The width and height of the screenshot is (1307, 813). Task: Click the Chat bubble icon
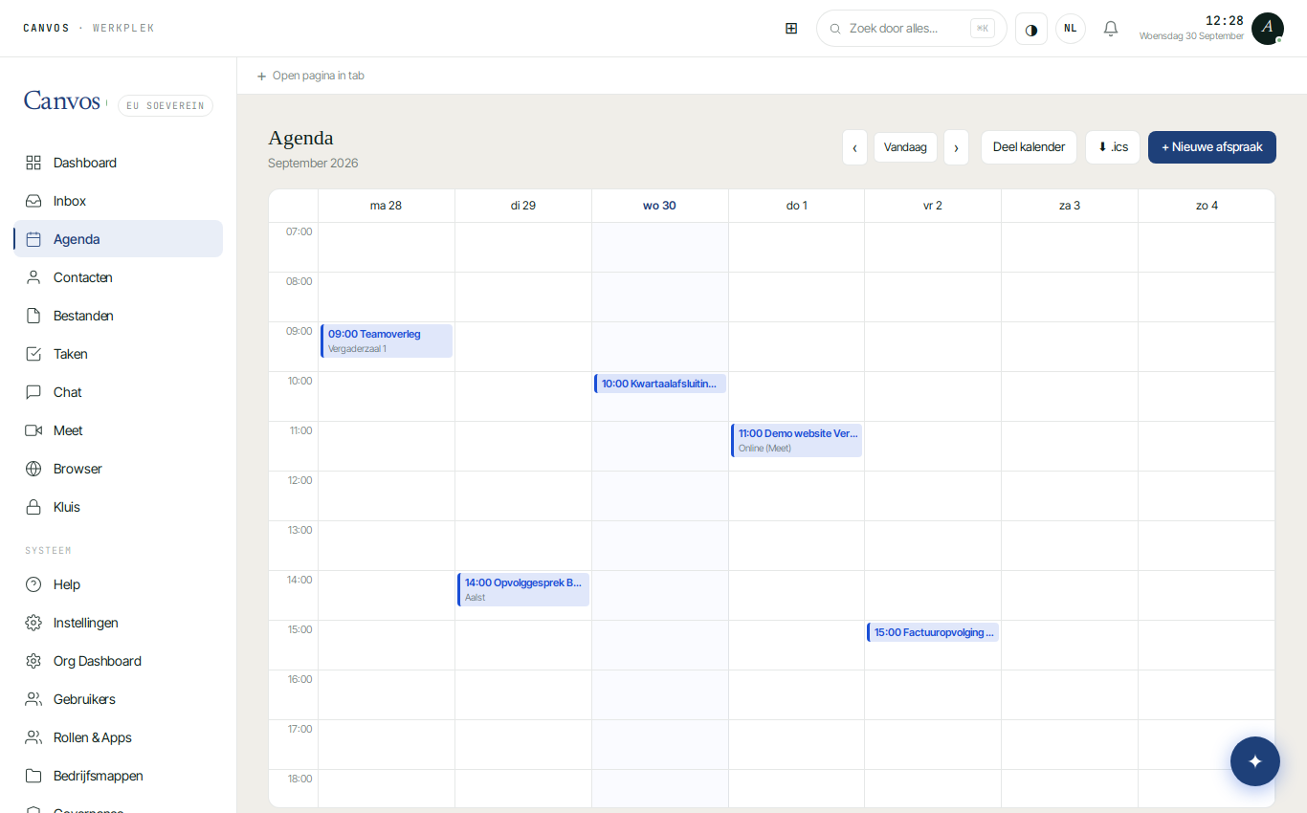[33, 392]
